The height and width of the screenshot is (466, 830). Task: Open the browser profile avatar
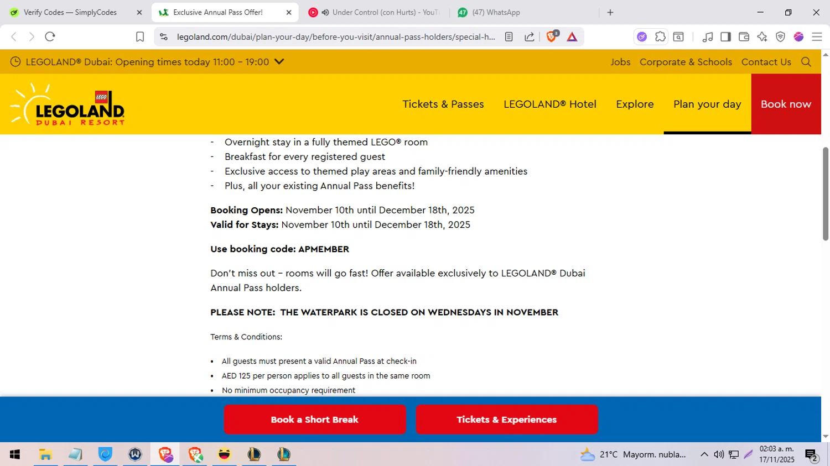[798, 37]
